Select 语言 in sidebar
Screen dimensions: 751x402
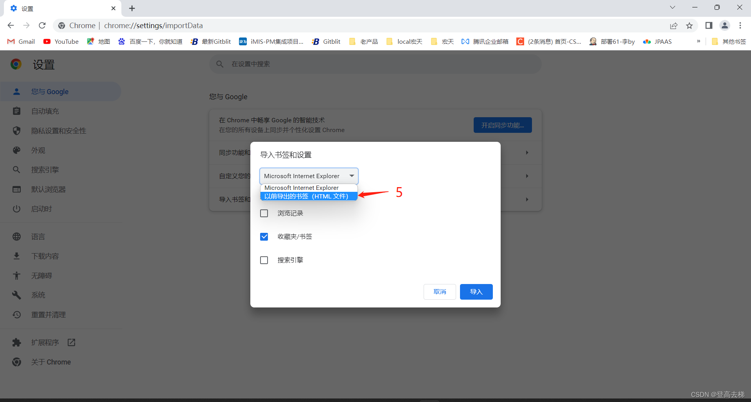pyautogui.click(x=61, y=236)
